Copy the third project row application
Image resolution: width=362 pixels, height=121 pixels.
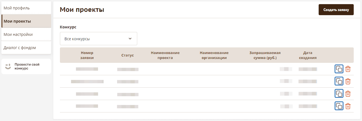pos(339,94)
